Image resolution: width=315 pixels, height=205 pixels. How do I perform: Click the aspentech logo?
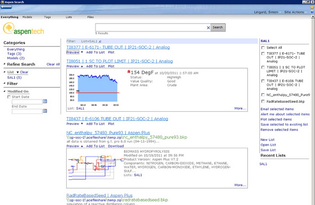[23, 29]
